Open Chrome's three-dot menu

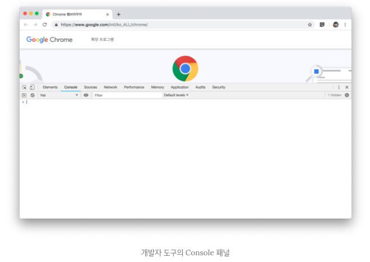pyautogui.click(x=345, y=25)
